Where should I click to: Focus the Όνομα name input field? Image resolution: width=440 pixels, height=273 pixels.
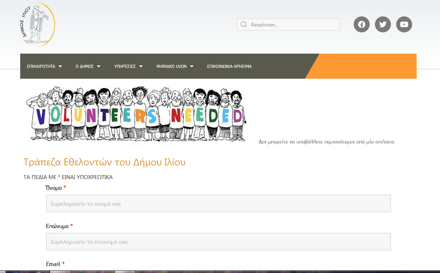pos(218,203)
